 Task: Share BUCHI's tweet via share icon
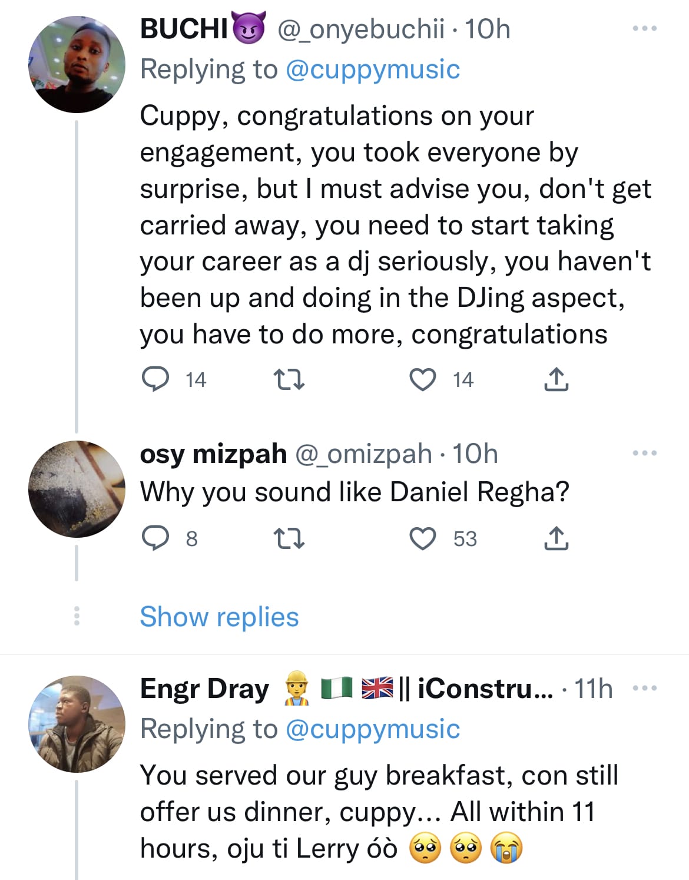pyautogui.click(x=556, y=379)
